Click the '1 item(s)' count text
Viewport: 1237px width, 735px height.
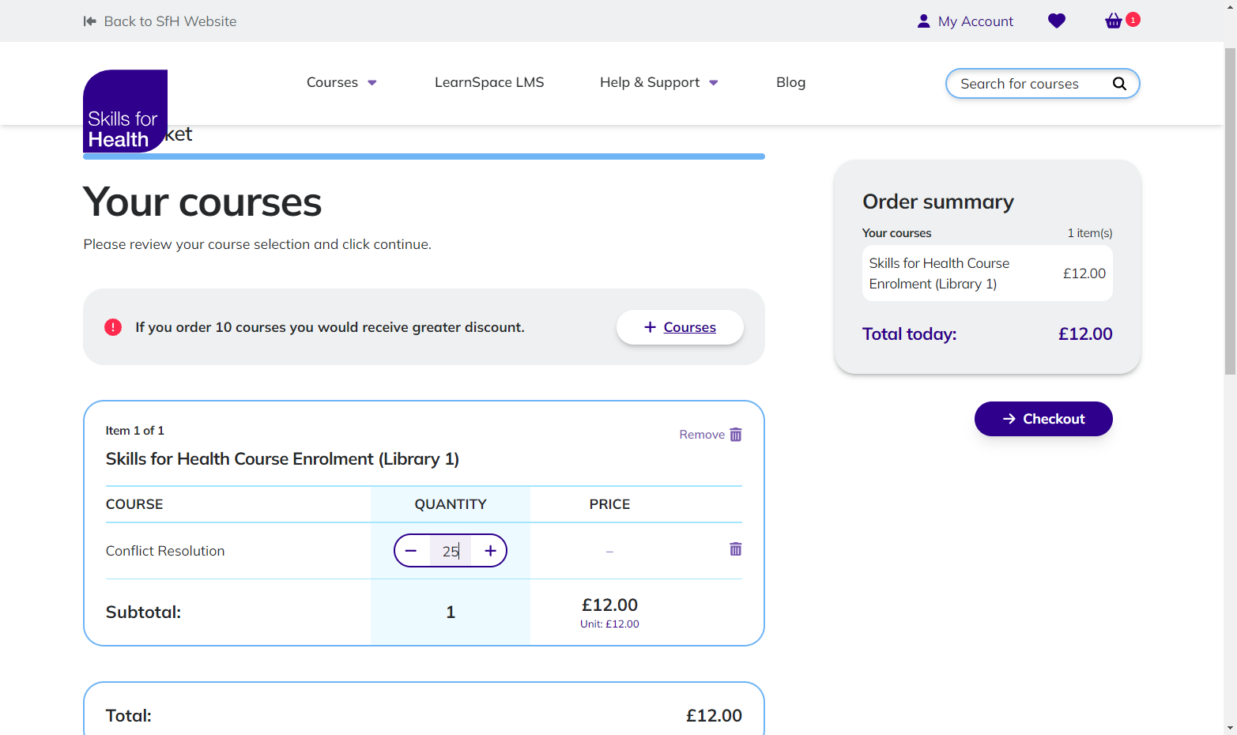tap(1090, 233)
